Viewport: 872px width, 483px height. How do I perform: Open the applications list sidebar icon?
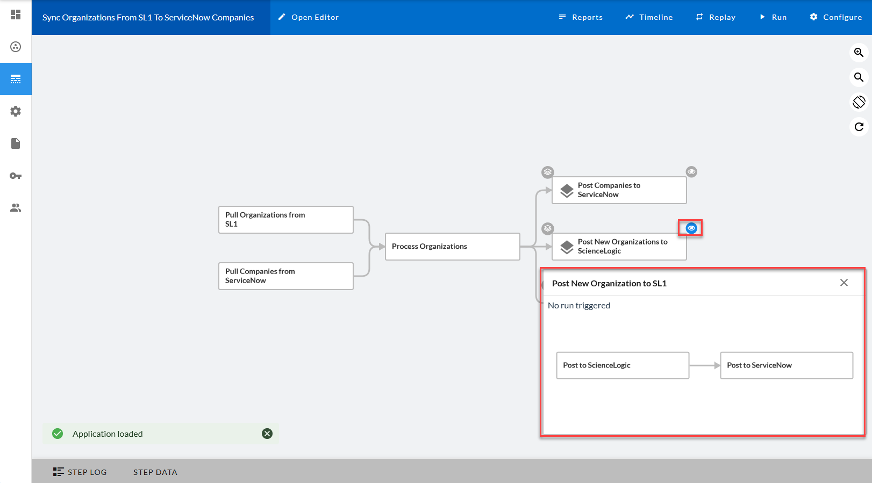click(16, 79)
